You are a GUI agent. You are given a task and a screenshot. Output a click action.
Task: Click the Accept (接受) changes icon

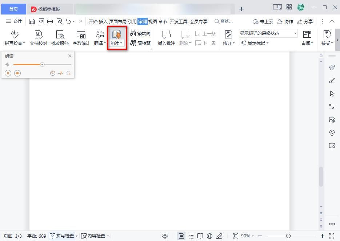tap(327, 34)
